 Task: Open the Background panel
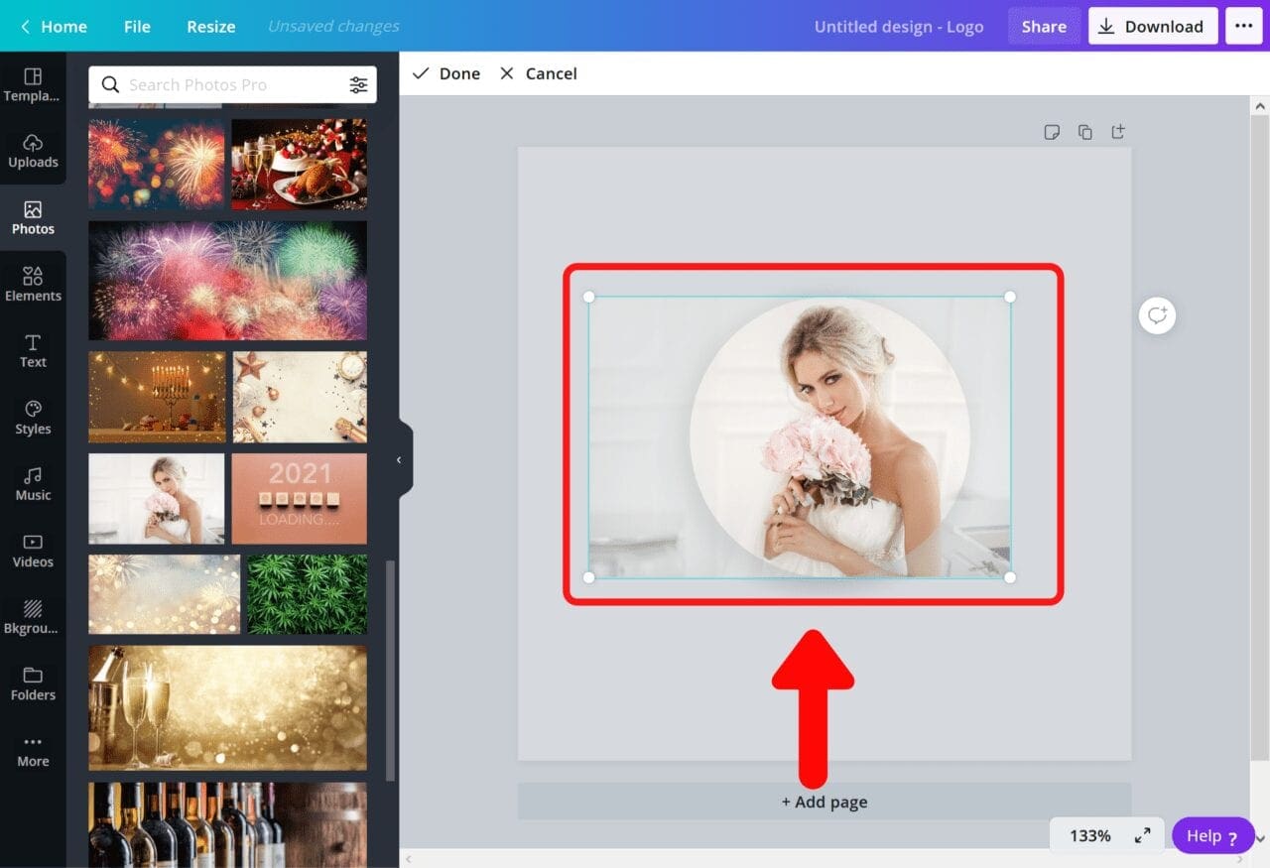33,615
